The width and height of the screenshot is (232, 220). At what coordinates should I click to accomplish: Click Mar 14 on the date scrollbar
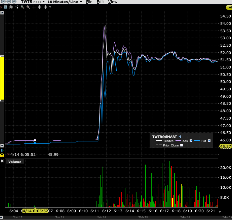(186, 217)
